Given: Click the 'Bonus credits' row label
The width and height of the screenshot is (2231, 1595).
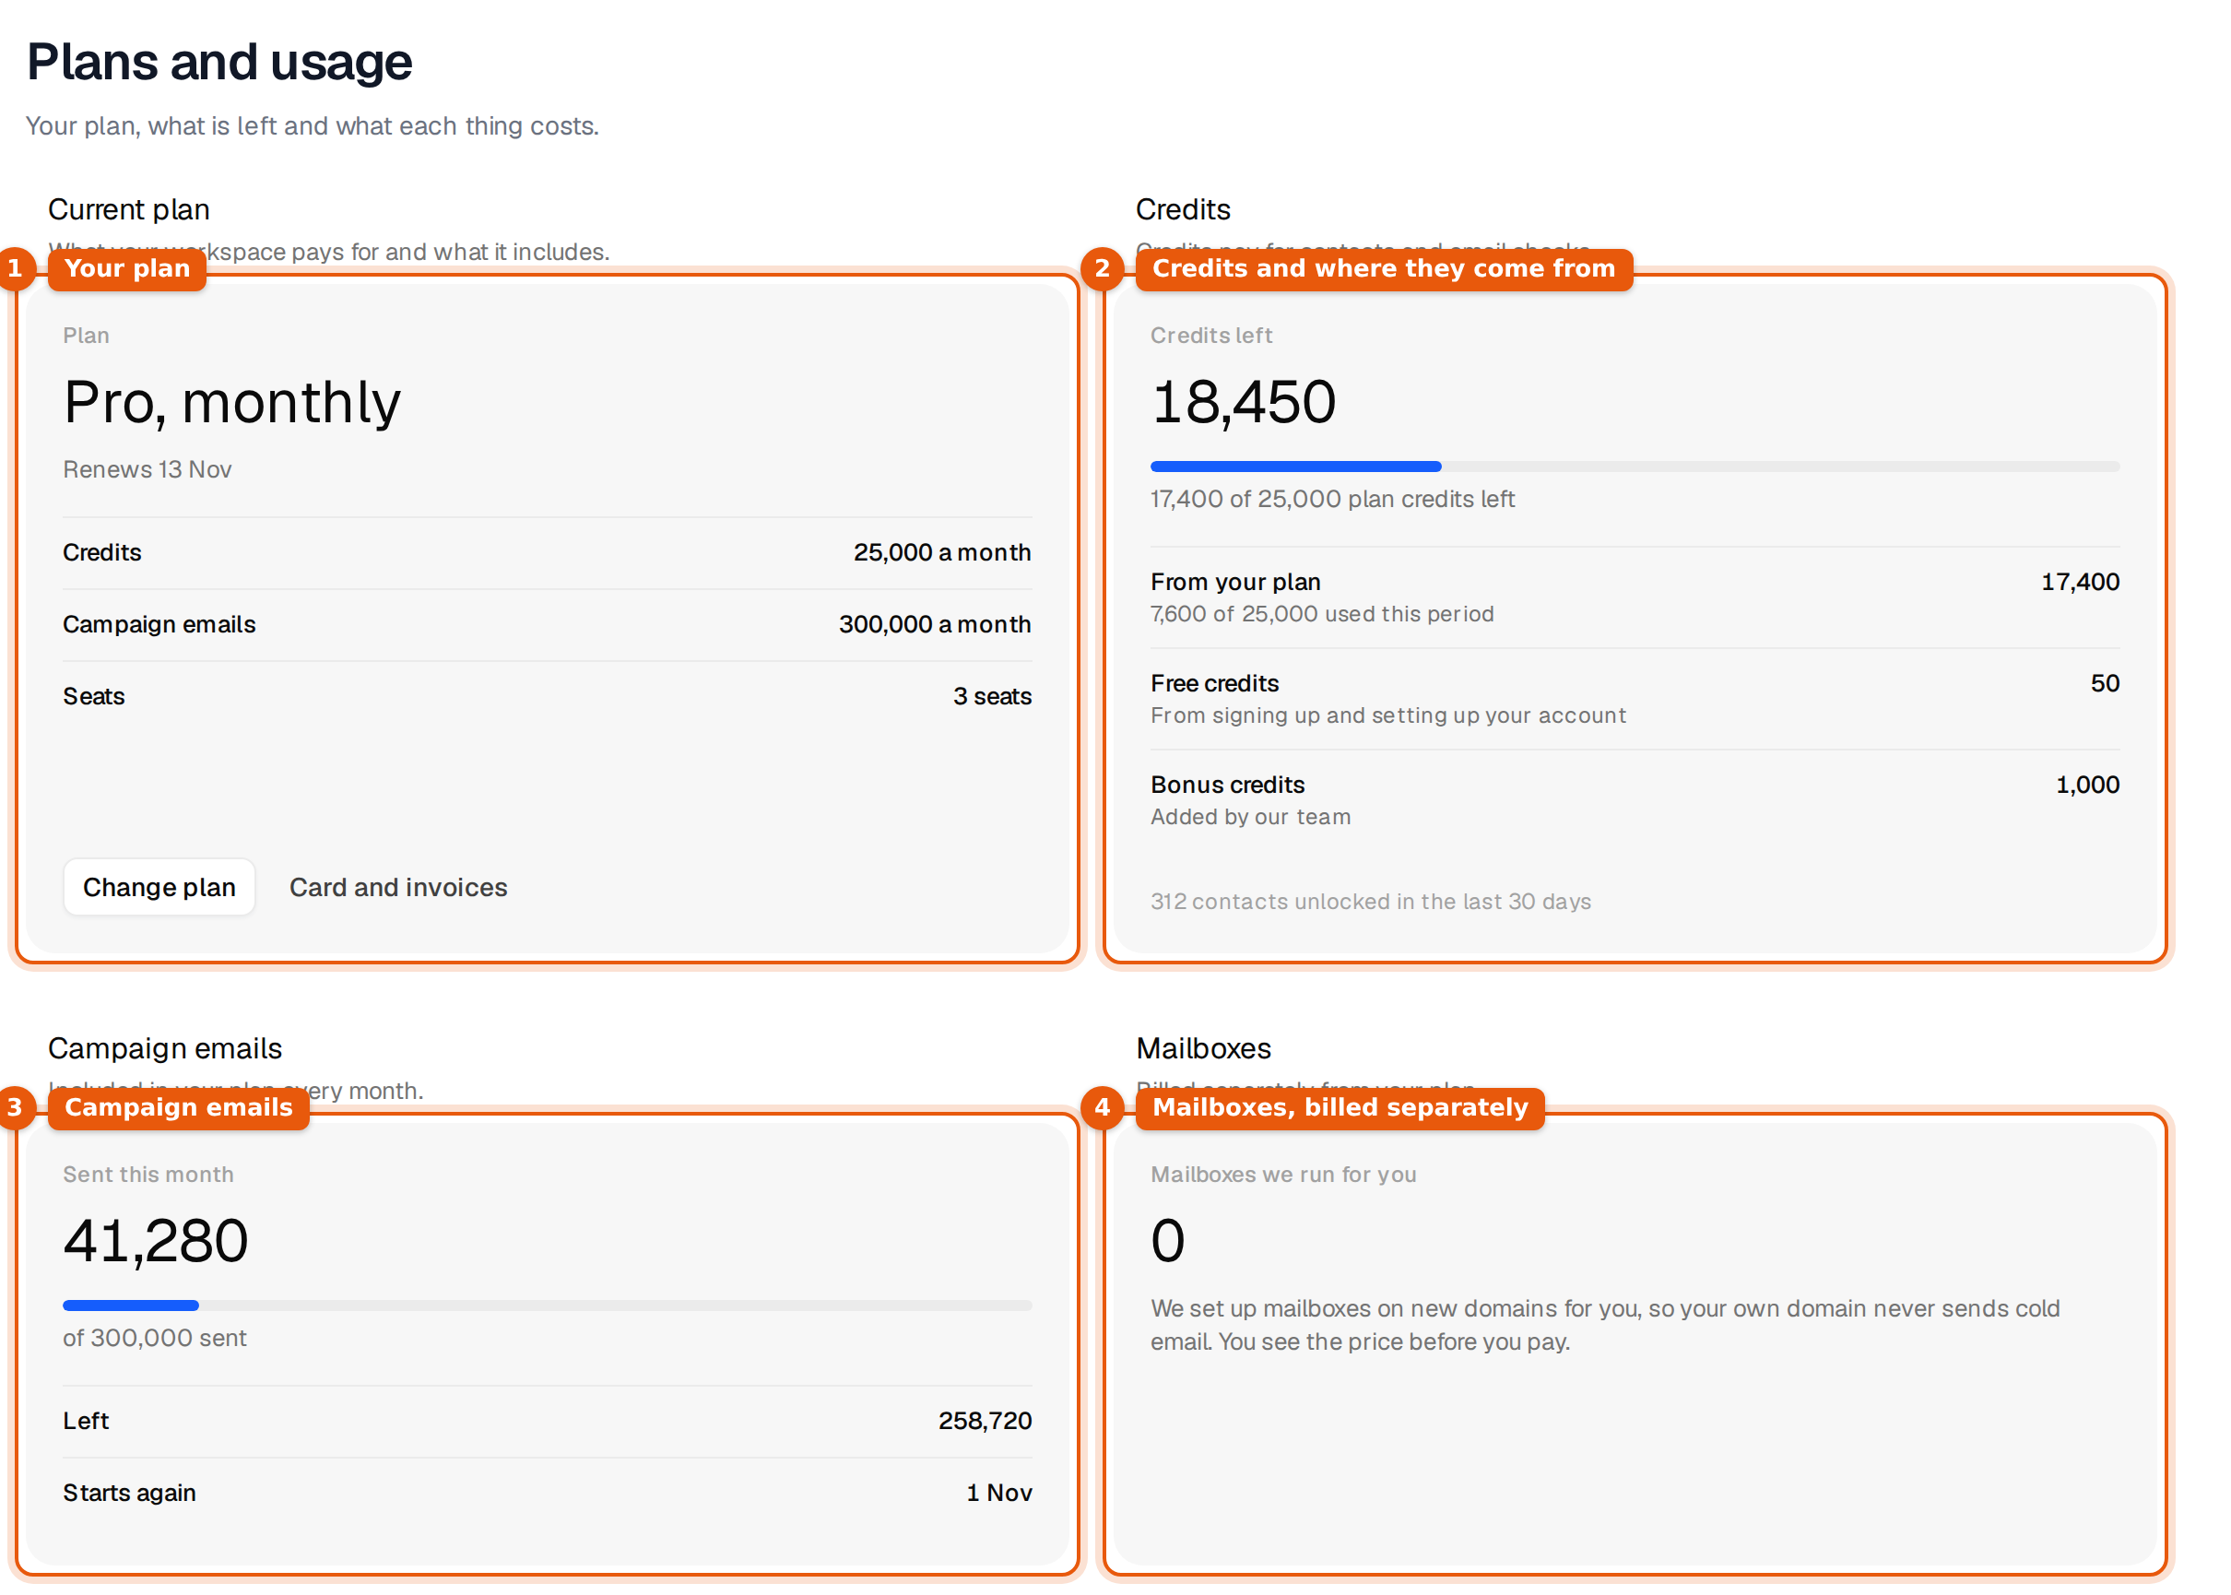Looking at the screenshot, I should tap(1227, 785).
